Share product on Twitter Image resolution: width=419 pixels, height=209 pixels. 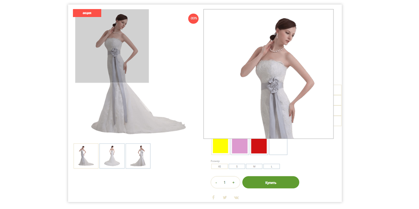[x=225, y=198]
